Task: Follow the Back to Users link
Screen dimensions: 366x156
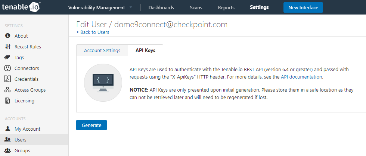Action: pos(94,32)
